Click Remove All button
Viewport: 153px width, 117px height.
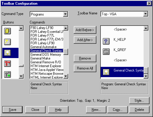coord(85,68)
